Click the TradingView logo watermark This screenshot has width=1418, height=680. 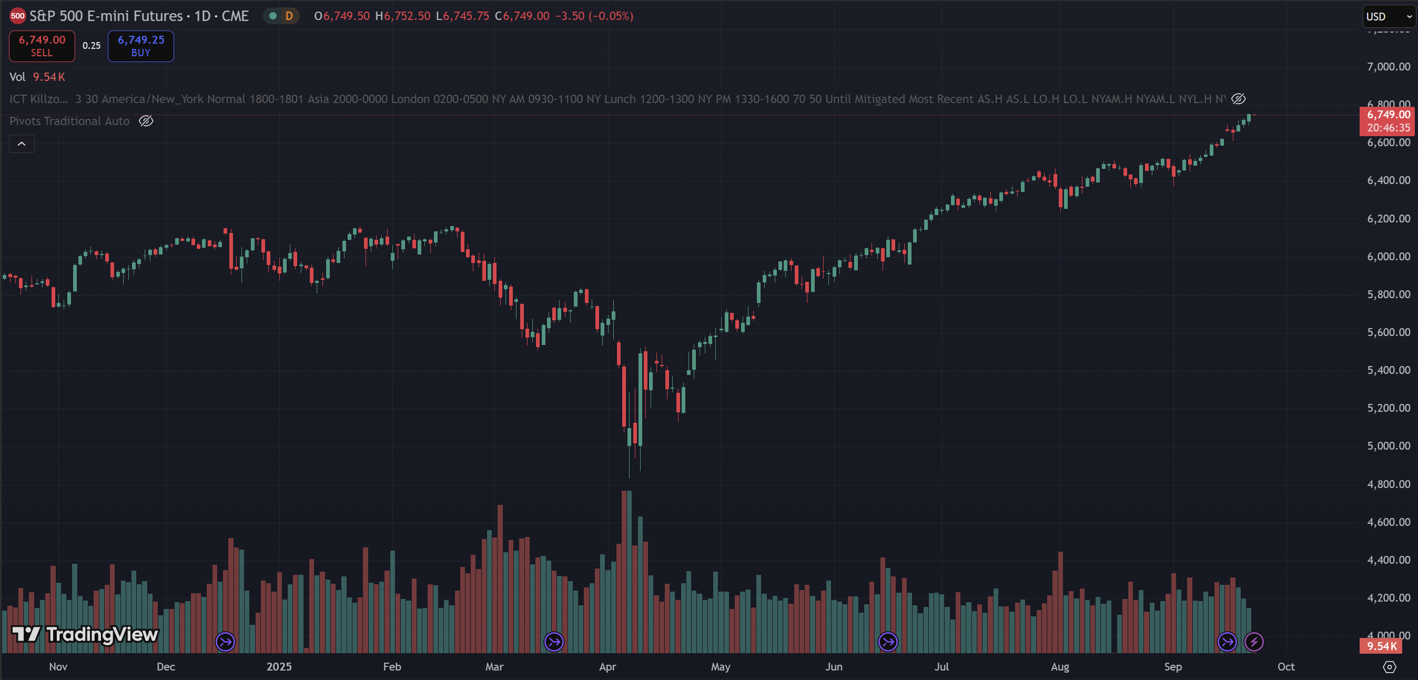coord(85,634)
